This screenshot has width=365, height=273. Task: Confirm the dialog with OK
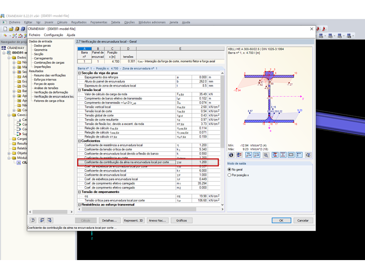coord(281,220)
